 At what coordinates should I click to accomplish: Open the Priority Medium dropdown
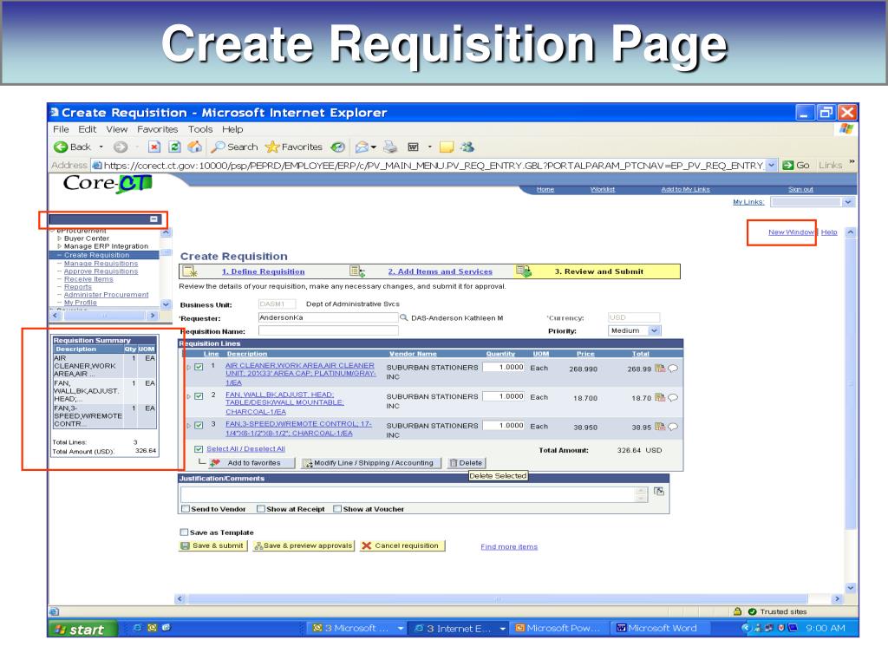(634, 330)
